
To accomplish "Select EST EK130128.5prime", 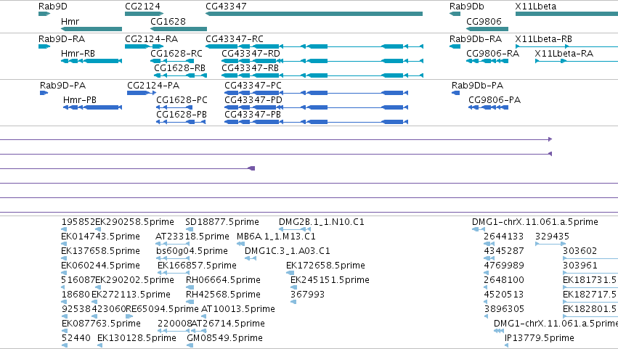I will tap(137, 338).
